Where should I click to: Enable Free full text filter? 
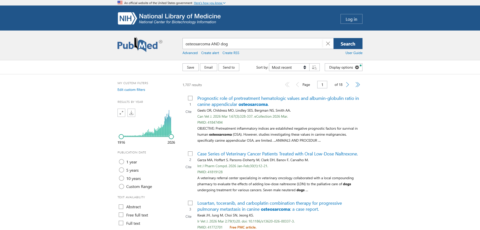(121, 215)
